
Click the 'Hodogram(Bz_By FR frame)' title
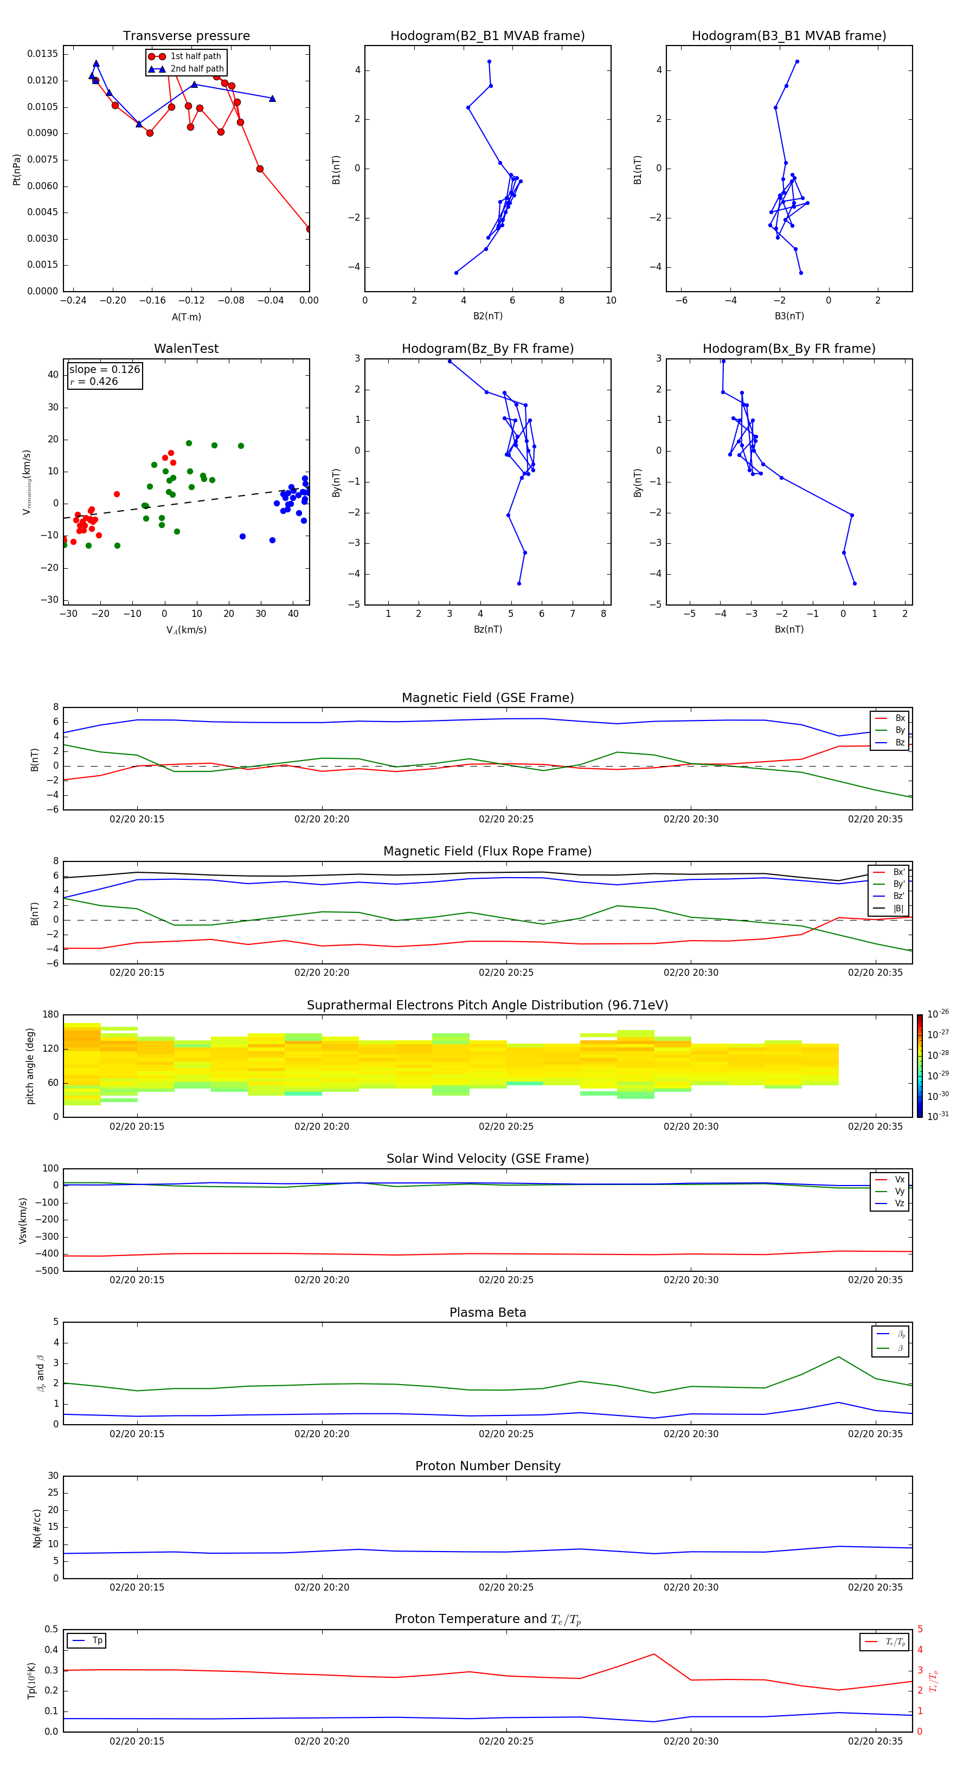(487, 349)
